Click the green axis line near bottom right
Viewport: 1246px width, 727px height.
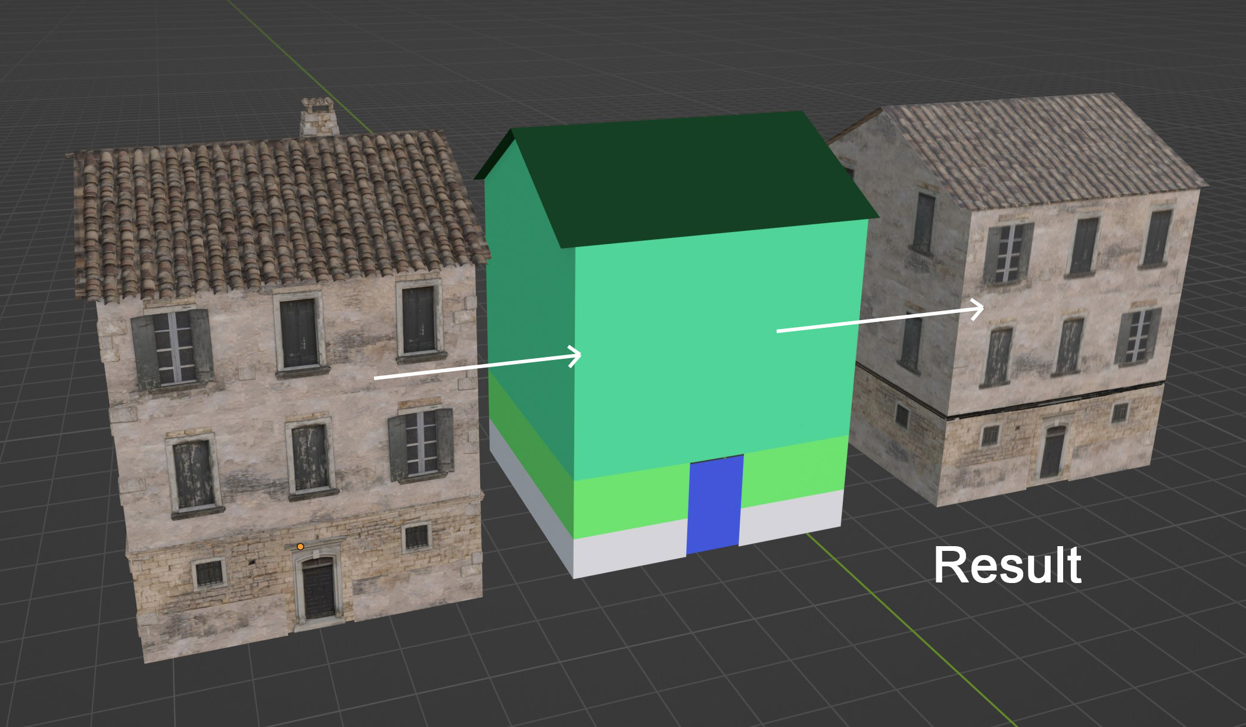coord(911,631)
